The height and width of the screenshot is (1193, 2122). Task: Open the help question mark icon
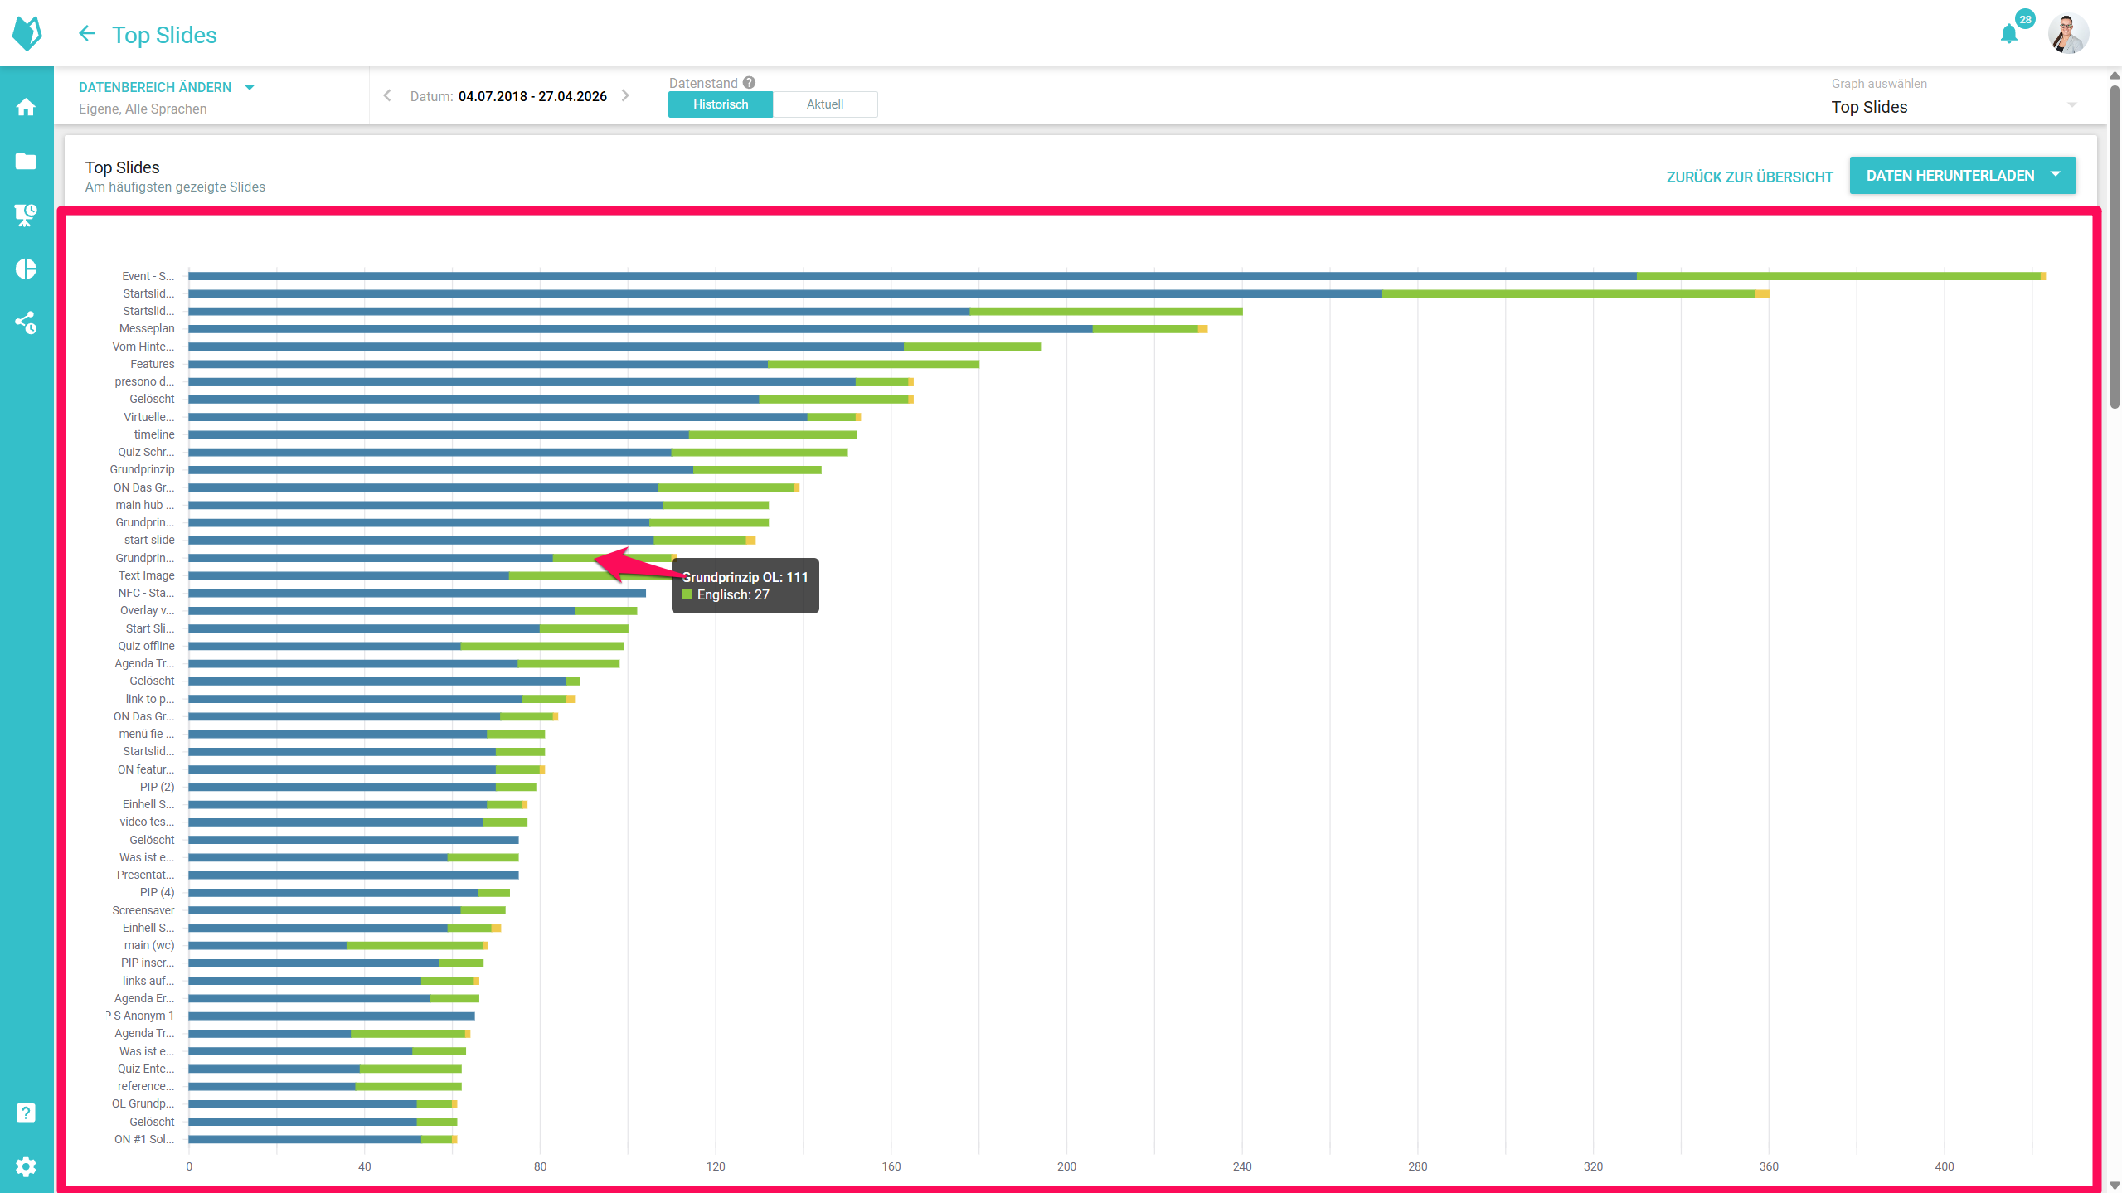[26, 1113]
